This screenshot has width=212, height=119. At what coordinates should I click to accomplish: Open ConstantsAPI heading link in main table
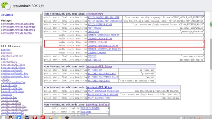94,14
